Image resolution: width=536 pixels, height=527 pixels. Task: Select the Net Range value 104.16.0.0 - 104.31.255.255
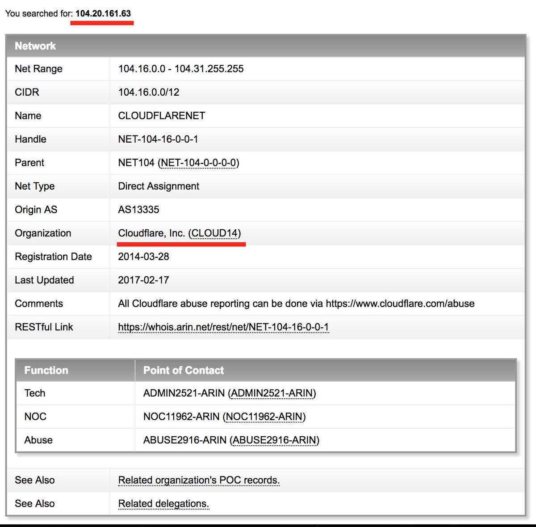point(181,69)
